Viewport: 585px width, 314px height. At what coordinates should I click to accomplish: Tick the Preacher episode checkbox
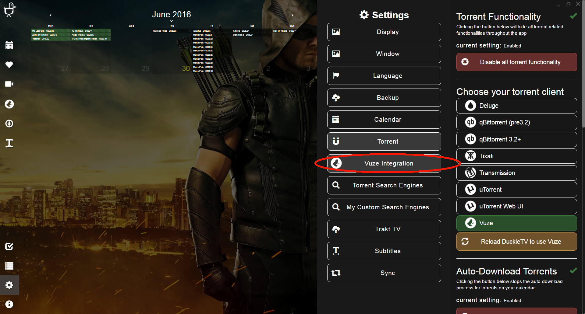pyautogui.click(x=69, y=39)
